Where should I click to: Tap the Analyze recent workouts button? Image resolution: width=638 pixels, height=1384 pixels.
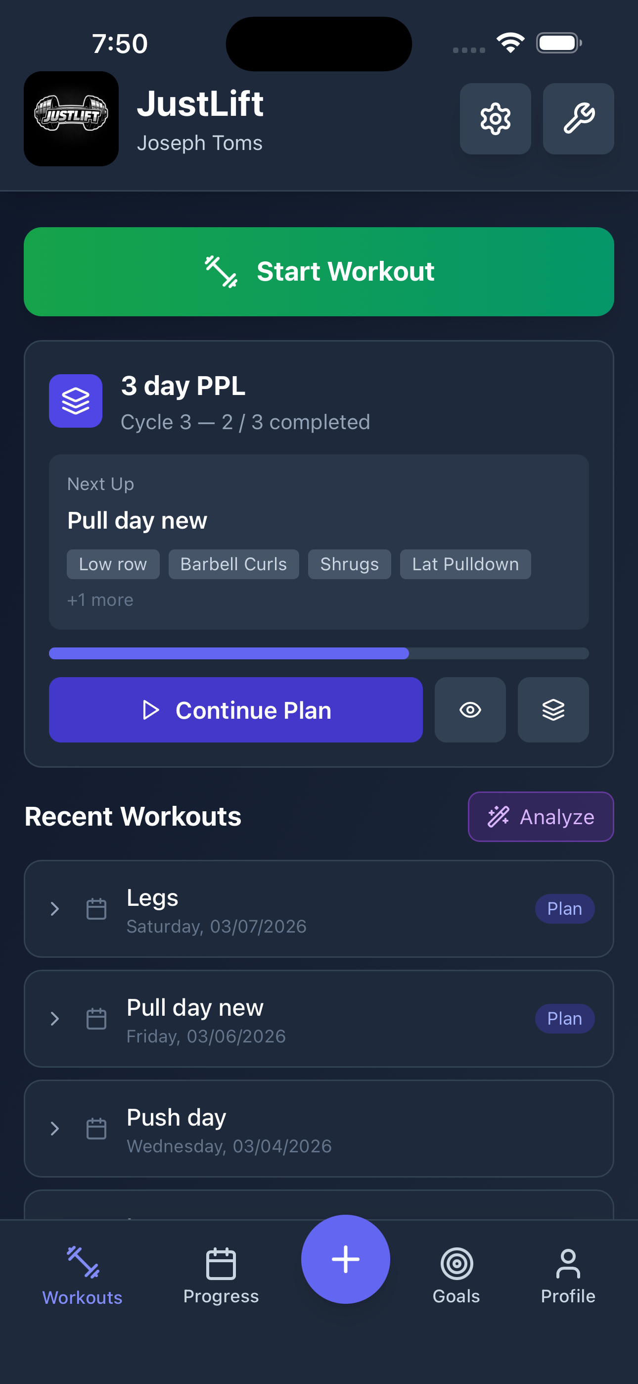coord(540,817)
